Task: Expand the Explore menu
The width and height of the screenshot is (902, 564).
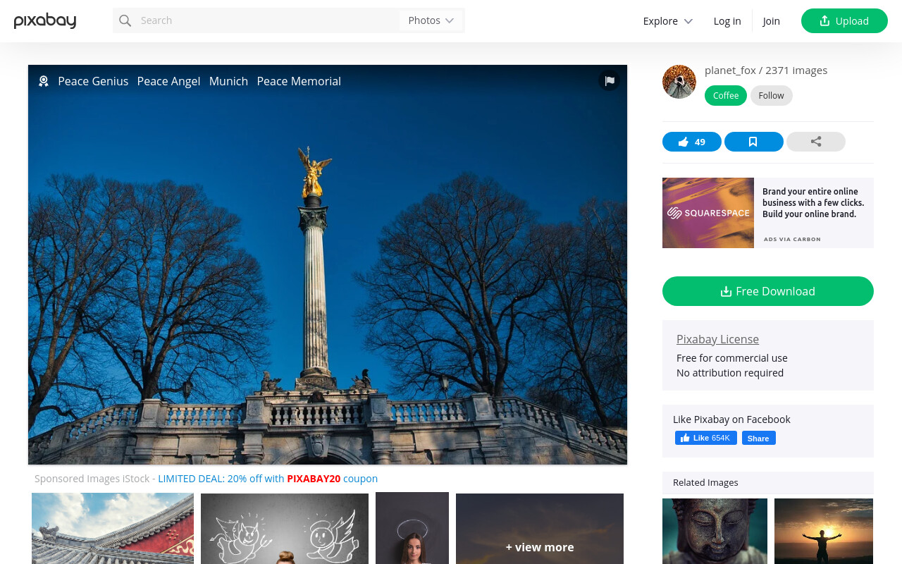Action: (668, 21)
